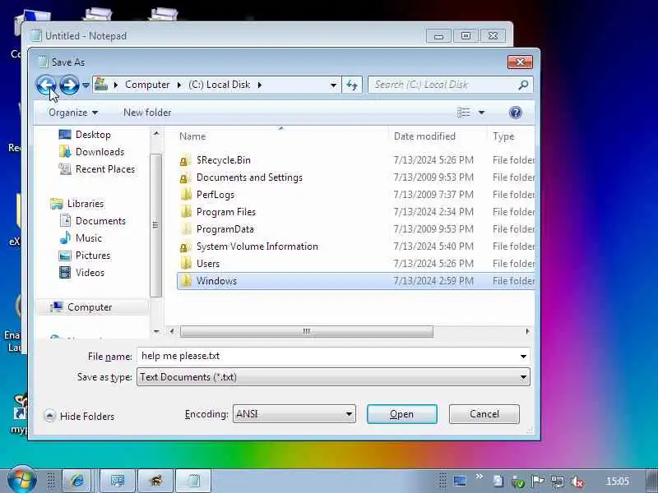This screenshot has width=658, height=493.
Task: Click the Notepad taskbar button
Action: [193, 481]
